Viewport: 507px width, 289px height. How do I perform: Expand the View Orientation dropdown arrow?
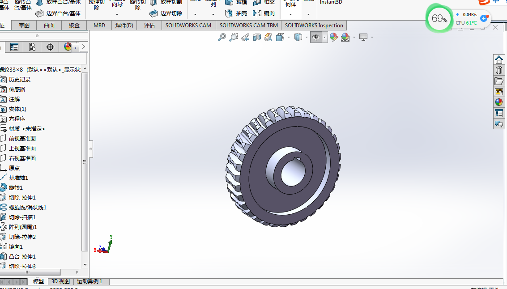click(x=289, y=38)
